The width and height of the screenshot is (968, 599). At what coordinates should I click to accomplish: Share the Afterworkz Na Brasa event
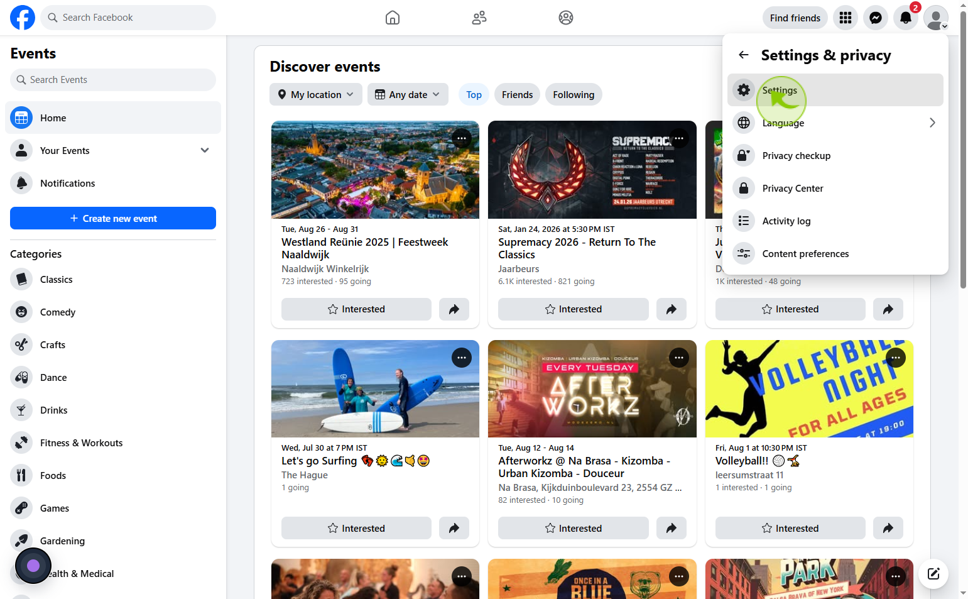click(672, 528)
